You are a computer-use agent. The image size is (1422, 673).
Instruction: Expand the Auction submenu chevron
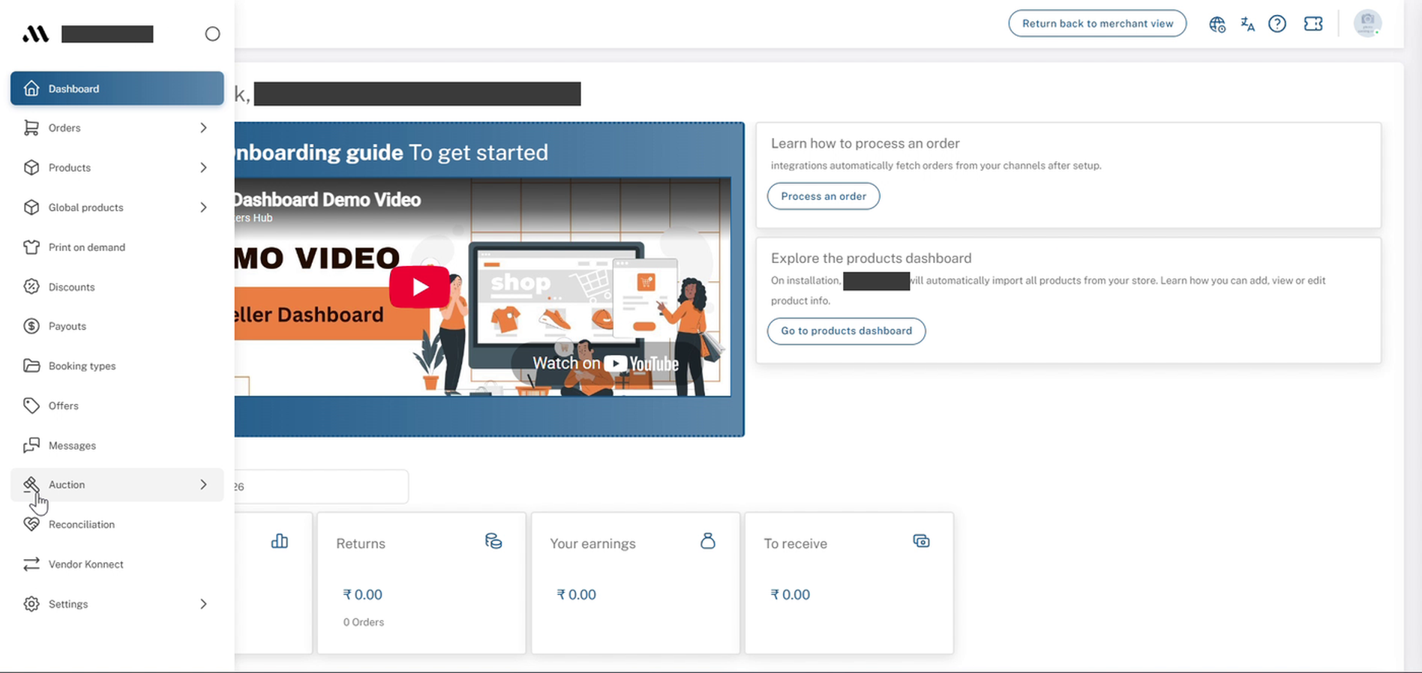click(x=203, y=485)
